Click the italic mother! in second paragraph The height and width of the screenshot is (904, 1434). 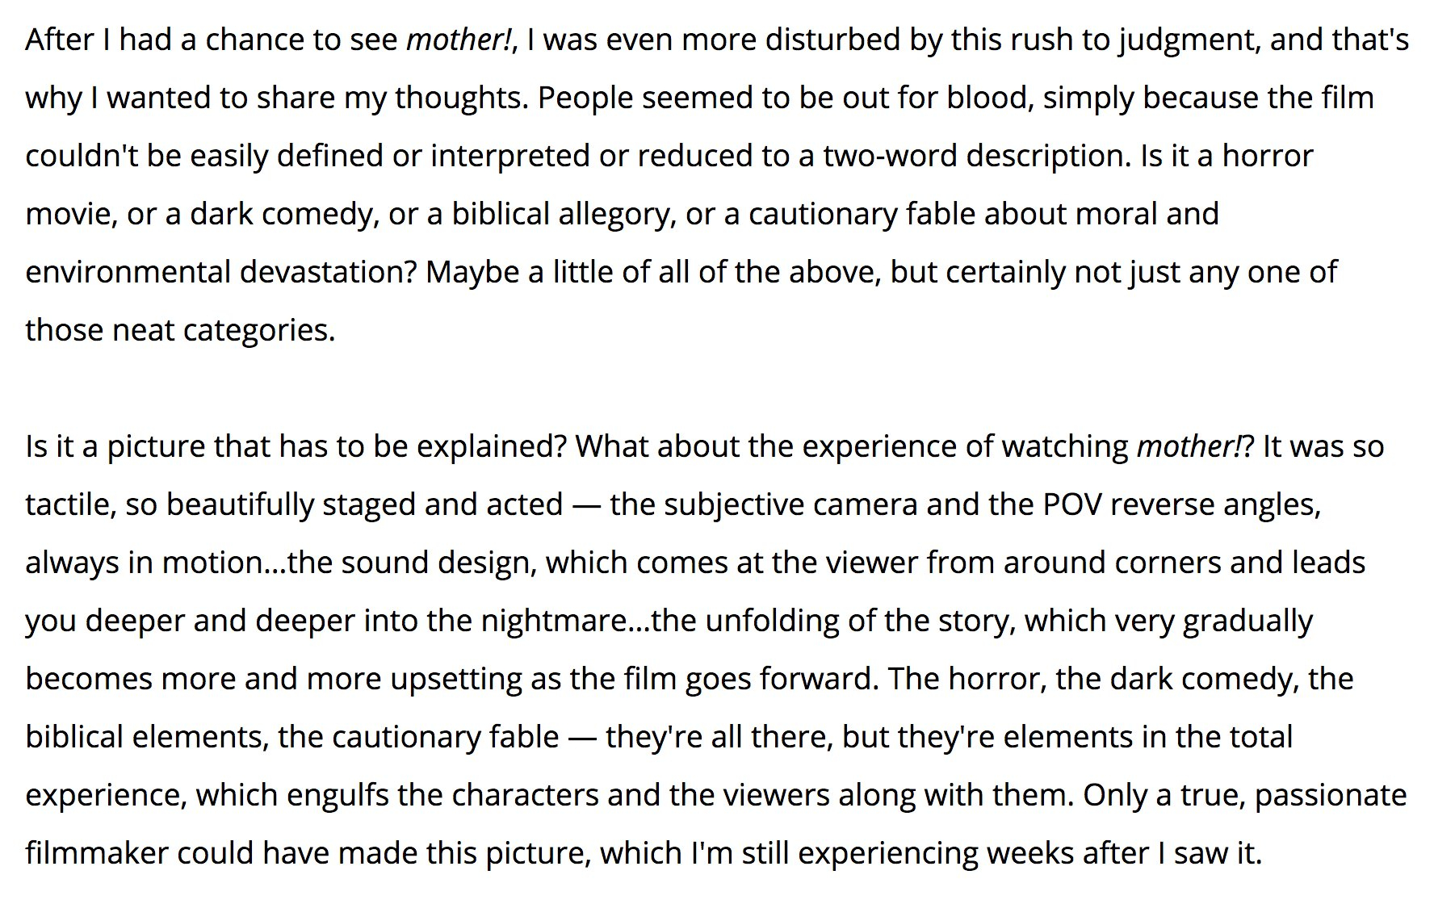click(1190, 446)
